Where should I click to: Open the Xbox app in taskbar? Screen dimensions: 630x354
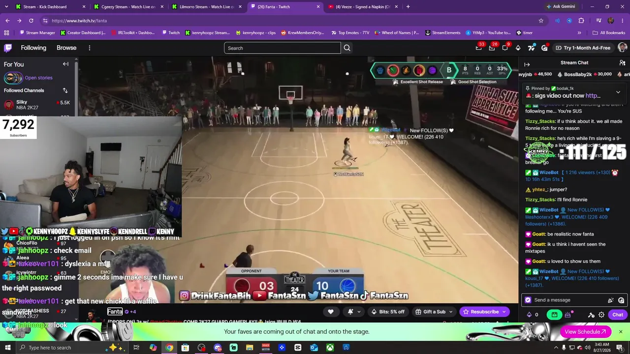click(x=330, y=348)
